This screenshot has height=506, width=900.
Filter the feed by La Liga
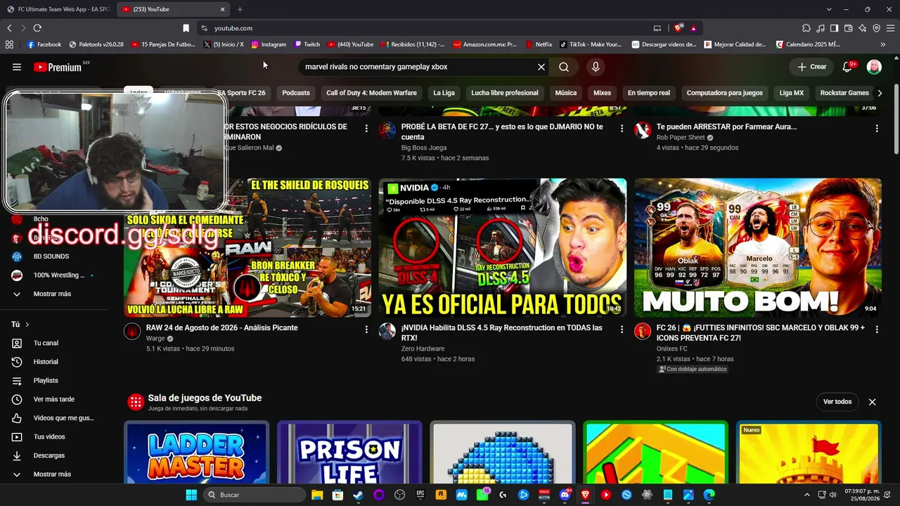pyautogui.click(x=444, y=93)
